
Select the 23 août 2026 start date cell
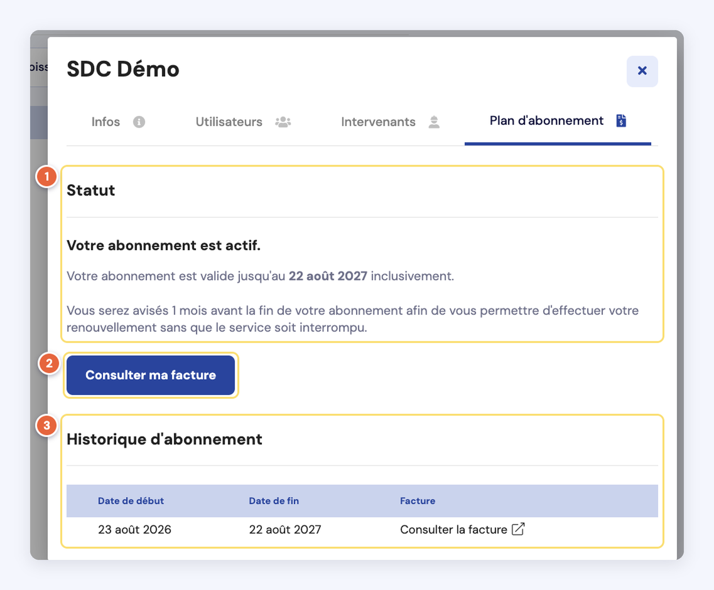click(135, 530)
